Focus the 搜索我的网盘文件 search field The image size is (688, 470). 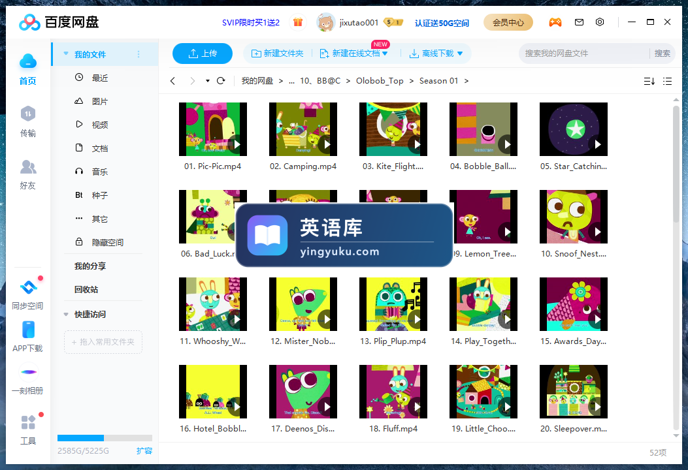pyautogui.click(x=585, y=54)
